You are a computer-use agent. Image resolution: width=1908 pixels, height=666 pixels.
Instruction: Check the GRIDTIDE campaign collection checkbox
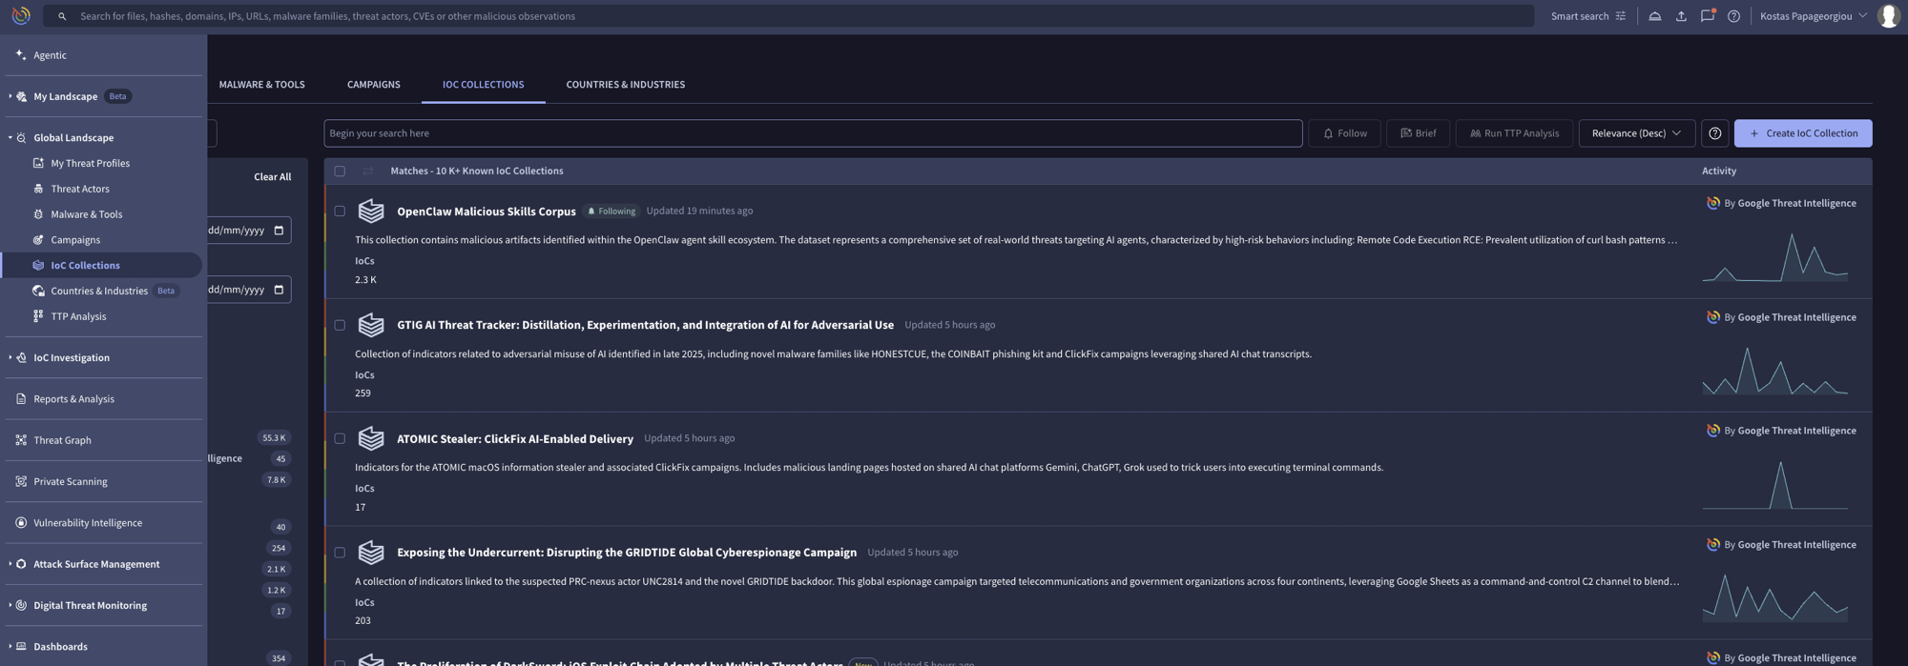340,553
